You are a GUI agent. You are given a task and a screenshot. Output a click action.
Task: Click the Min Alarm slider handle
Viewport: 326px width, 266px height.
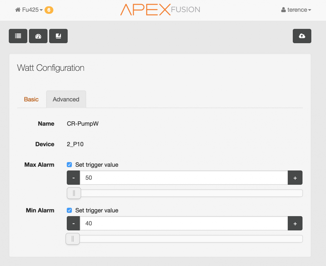[x=73, y=239]
